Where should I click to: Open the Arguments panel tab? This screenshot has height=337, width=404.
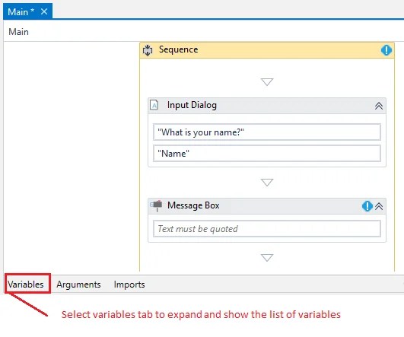[x=78, y=285]
